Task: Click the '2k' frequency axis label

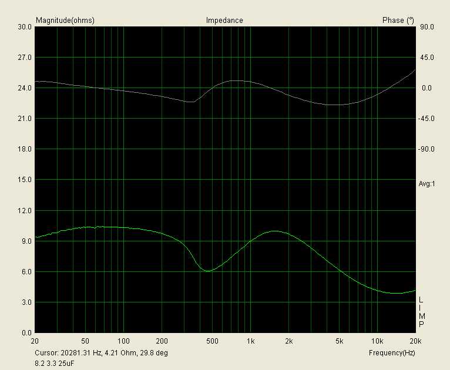Action: (x=289, y=341)
